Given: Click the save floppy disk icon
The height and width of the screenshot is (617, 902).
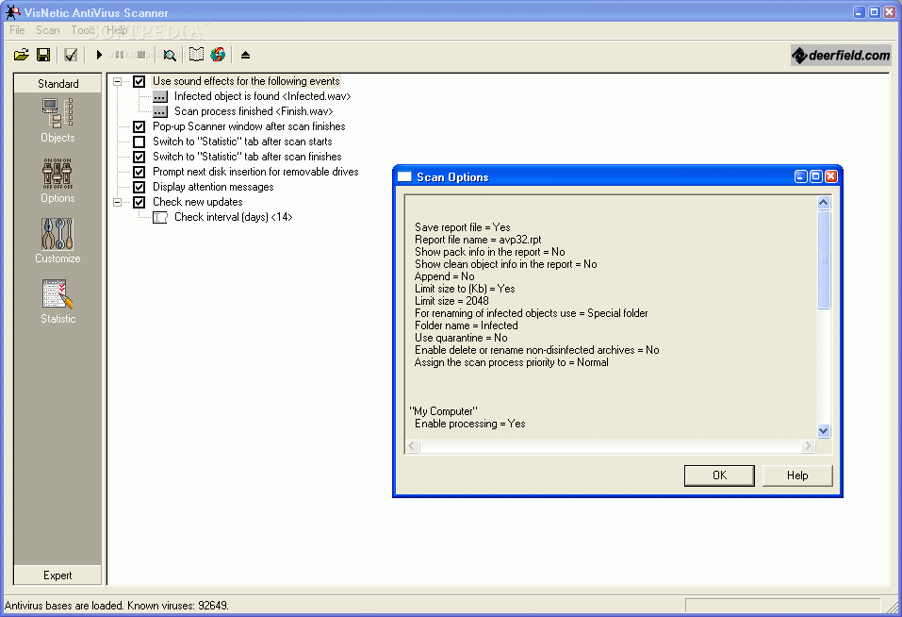Looking at the screenshot, I should 43,55.
